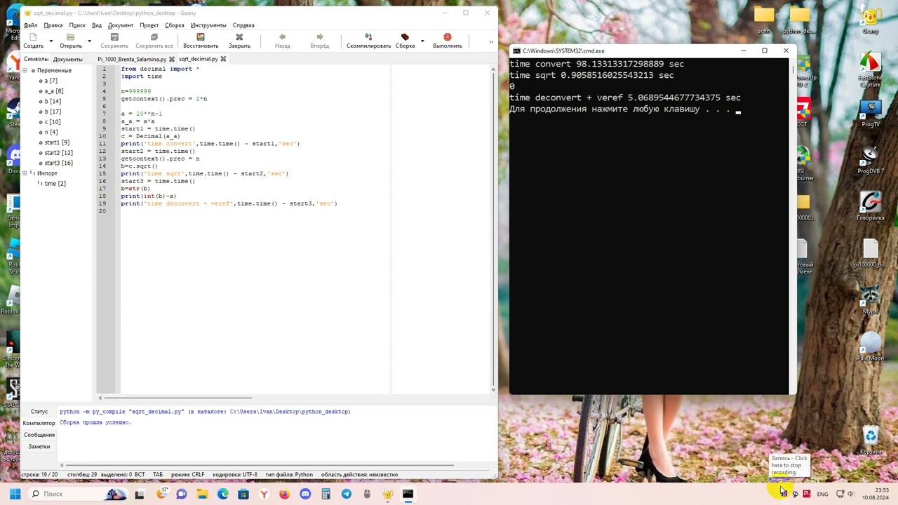The width and height of the screenshot is (898, 505).
Task: Open the Файл menu
Action: 30,25
